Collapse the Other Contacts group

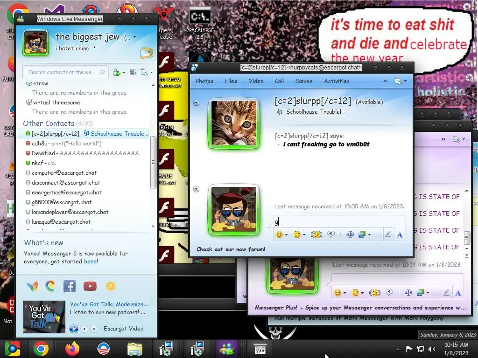(x=49, y=123)
